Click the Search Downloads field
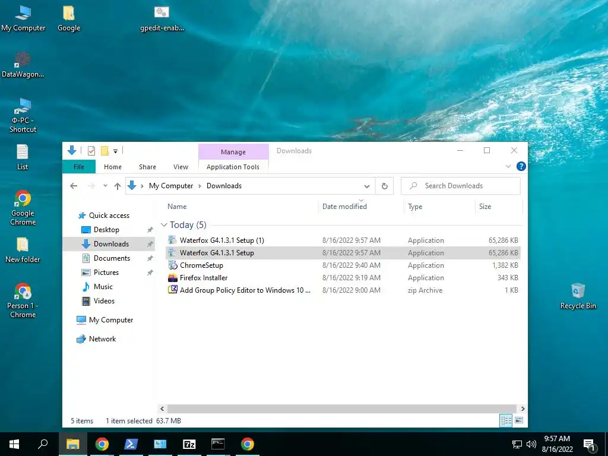Image resolution: width=608 pixels, height=456 pixels. coord(461,186)
